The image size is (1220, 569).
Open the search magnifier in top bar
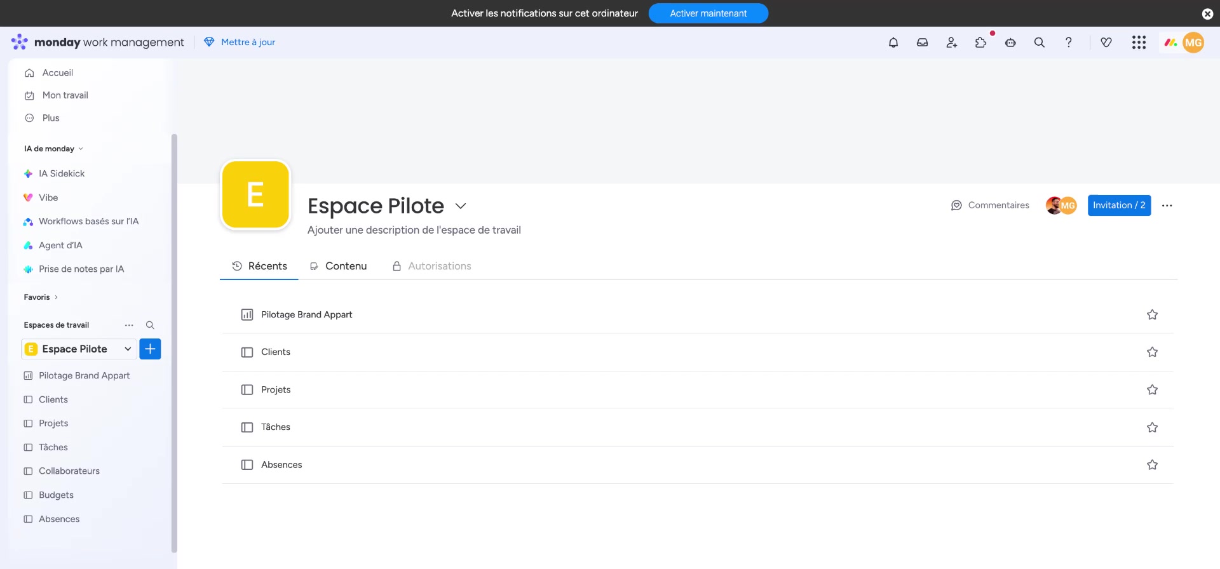click(1039, 43)
